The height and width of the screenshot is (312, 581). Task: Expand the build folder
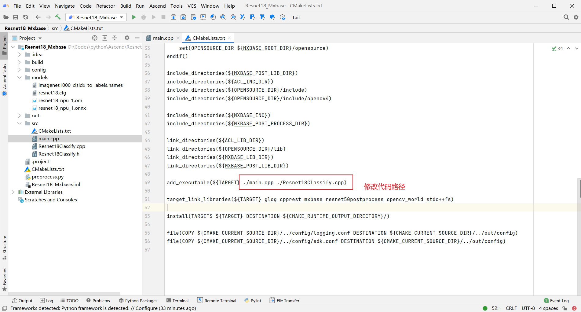(x=20, y=62)
